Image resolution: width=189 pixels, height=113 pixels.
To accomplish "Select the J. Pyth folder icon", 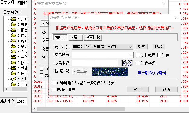I will click(14, 41).
